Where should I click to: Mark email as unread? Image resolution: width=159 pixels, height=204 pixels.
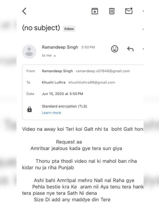[129, 11]
